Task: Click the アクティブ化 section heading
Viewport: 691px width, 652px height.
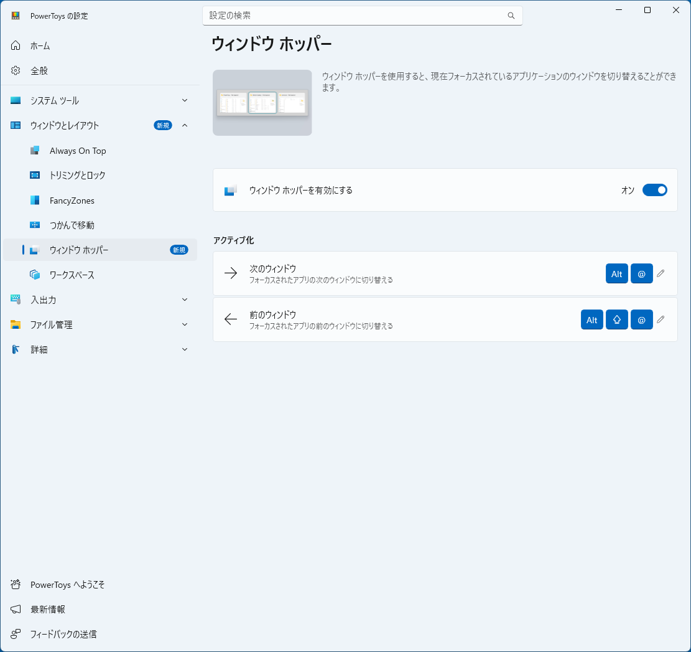Action: coord(234,240)
